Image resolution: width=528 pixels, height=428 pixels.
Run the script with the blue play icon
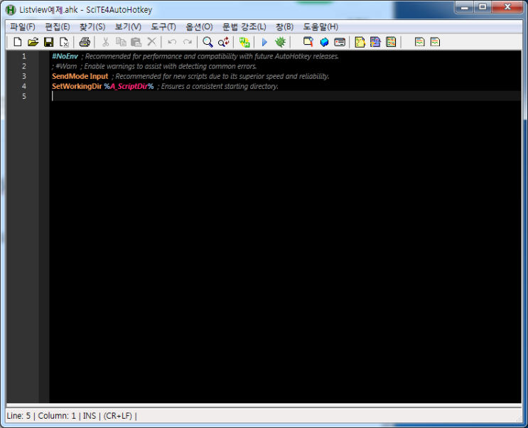(x=264, y=42)
